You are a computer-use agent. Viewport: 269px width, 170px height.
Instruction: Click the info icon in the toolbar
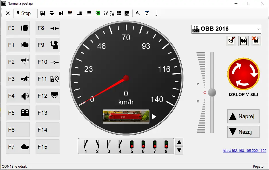click(x=156, y=13)
